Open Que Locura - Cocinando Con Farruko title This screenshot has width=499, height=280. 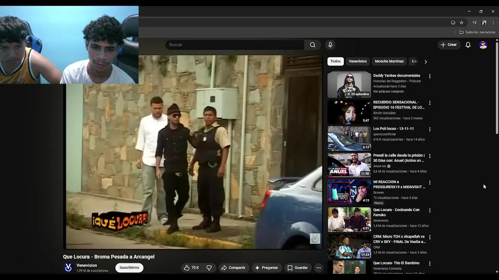coord(396,212)
